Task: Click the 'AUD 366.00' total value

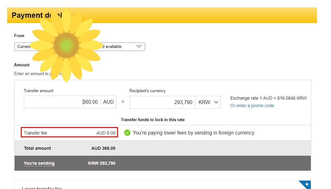Action: tap(103, 148)
